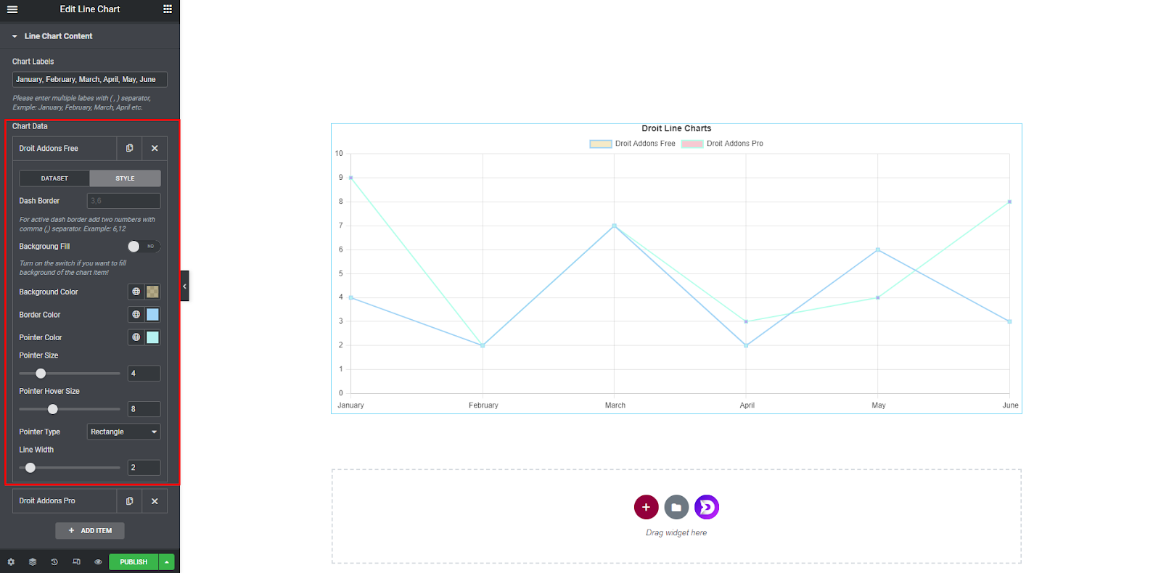Open the widgets grid panel icon
Image resolution: width=1161 pixels, height=573 pixels.
coord(168,9)
